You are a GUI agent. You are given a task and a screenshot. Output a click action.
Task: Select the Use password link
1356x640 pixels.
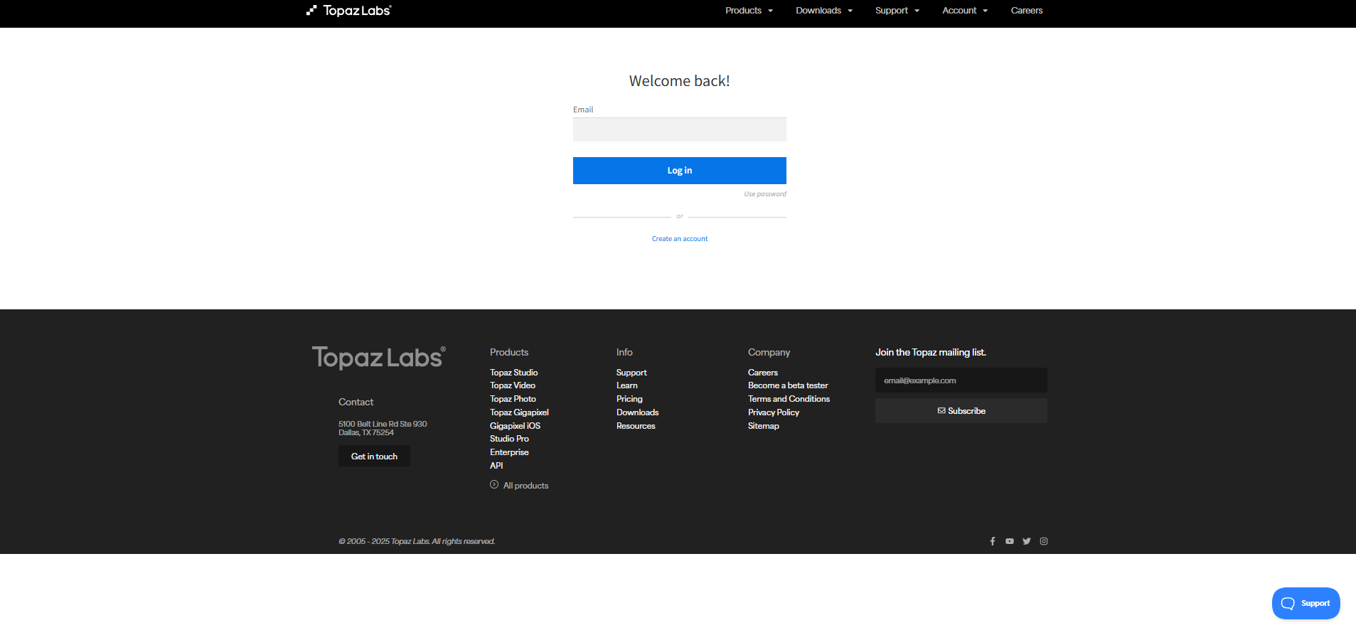click(x=765, y=194)
